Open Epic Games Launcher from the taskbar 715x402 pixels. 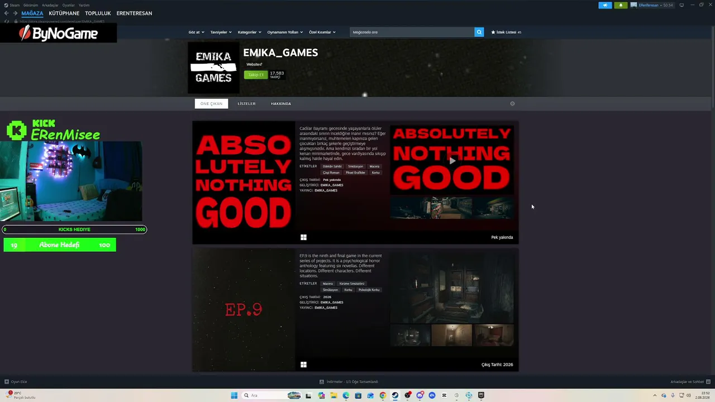click(x=481, y=395)
